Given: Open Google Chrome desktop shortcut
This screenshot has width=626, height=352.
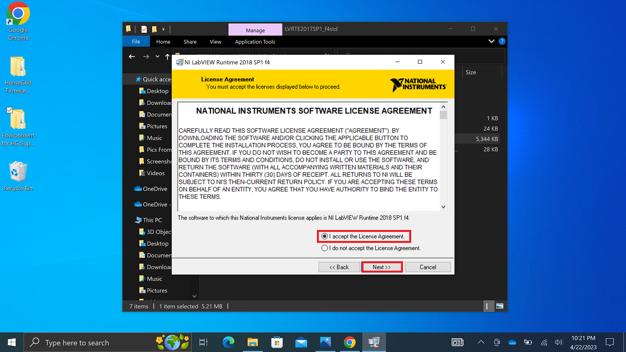Looking at the screenshot, I should [x=18, y=22].
